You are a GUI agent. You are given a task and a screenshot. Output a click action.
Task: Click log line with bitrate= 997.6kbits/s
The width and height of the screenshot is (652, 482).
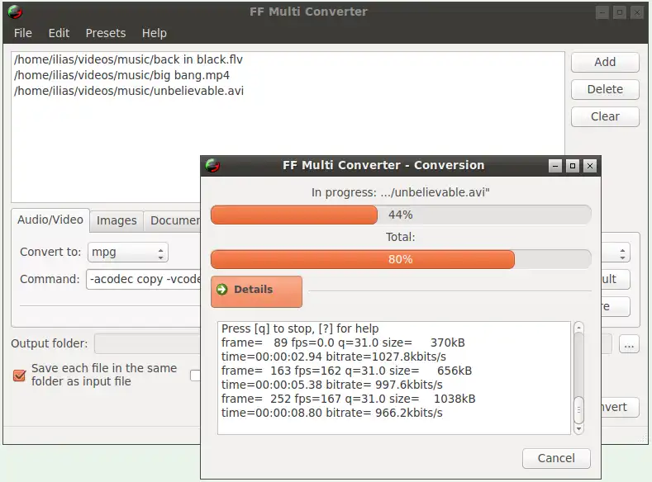point(332,385)
